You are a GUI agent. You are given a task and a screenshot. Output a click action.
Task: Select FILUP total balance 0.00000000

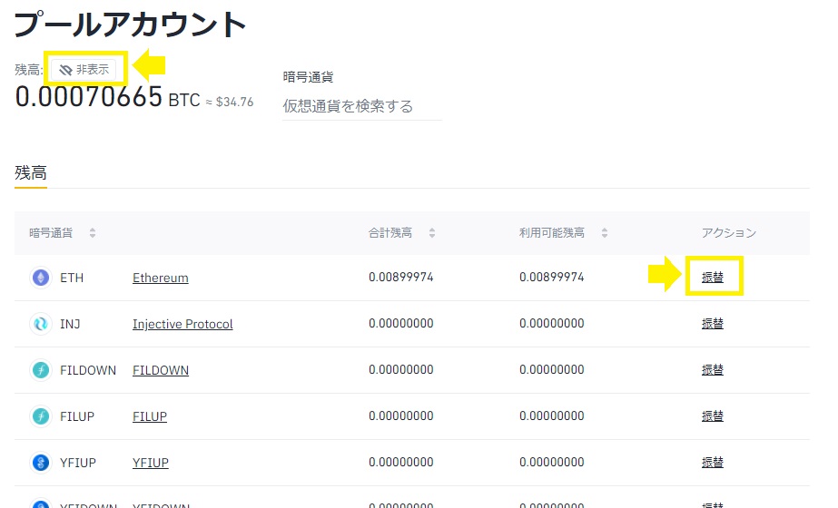(400, 415)
